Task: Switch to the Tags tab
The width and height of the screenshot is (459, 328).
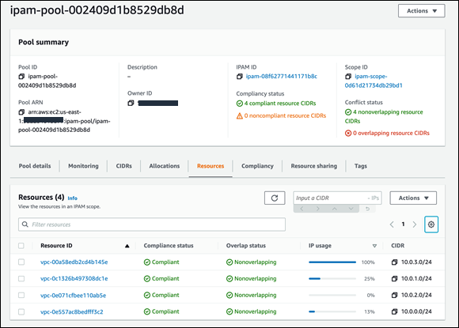Action: 361,166
